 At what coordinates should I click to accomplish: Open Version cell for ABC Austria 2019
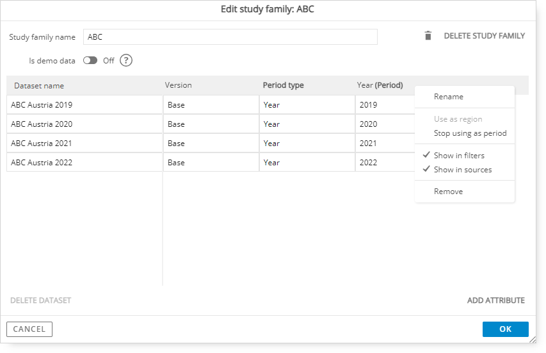coord(211,105)
